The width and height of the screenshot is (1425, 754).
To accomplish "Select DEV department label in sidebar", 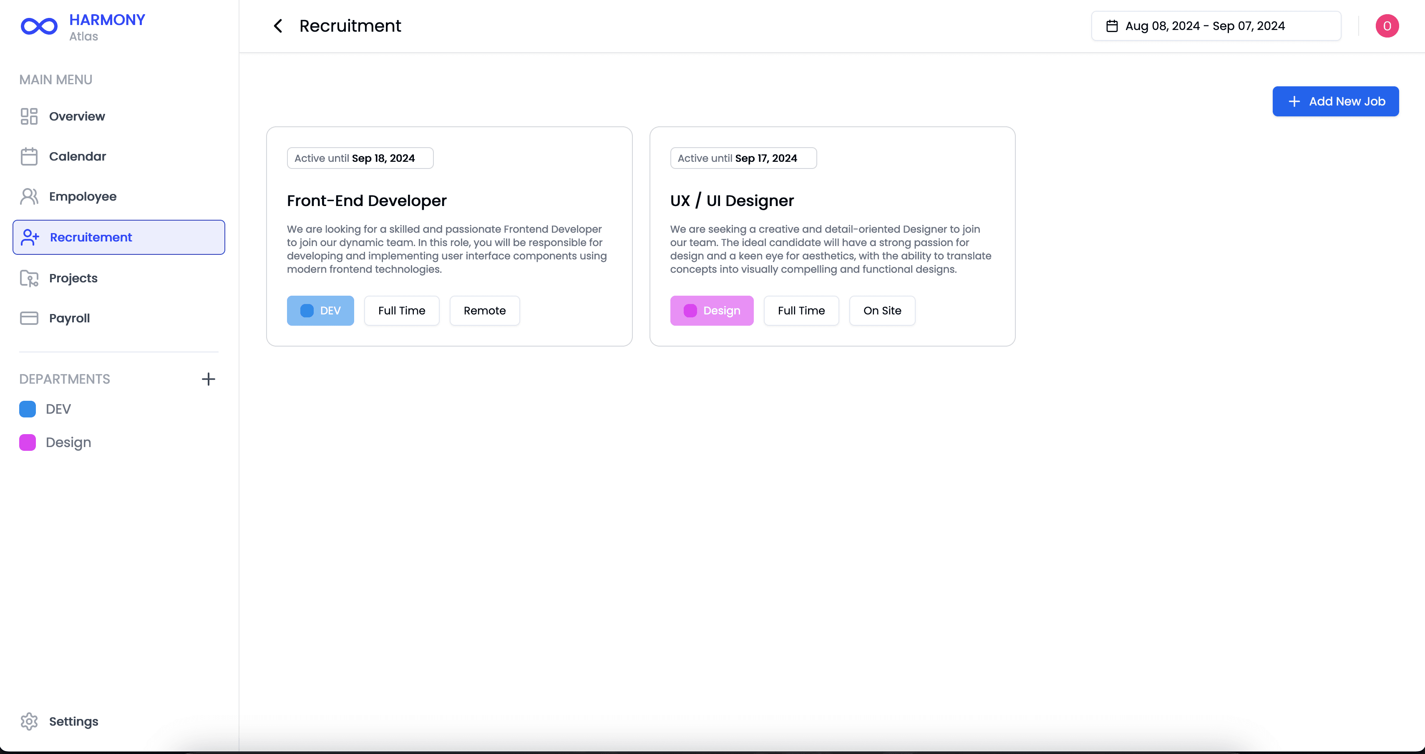I will [58, 410].
